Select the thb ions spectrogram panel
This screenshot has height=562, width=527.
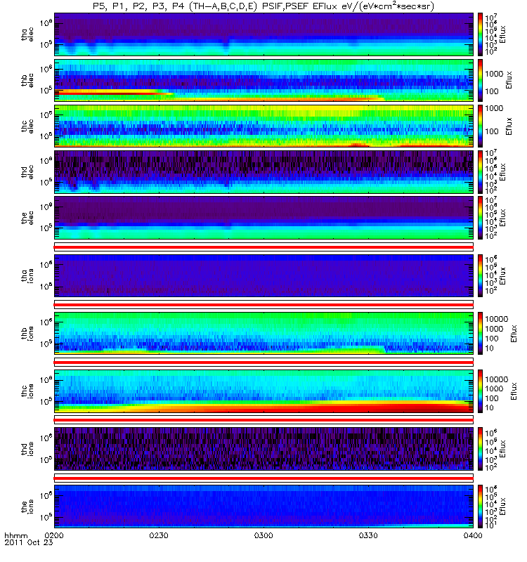tap(263, 333)
